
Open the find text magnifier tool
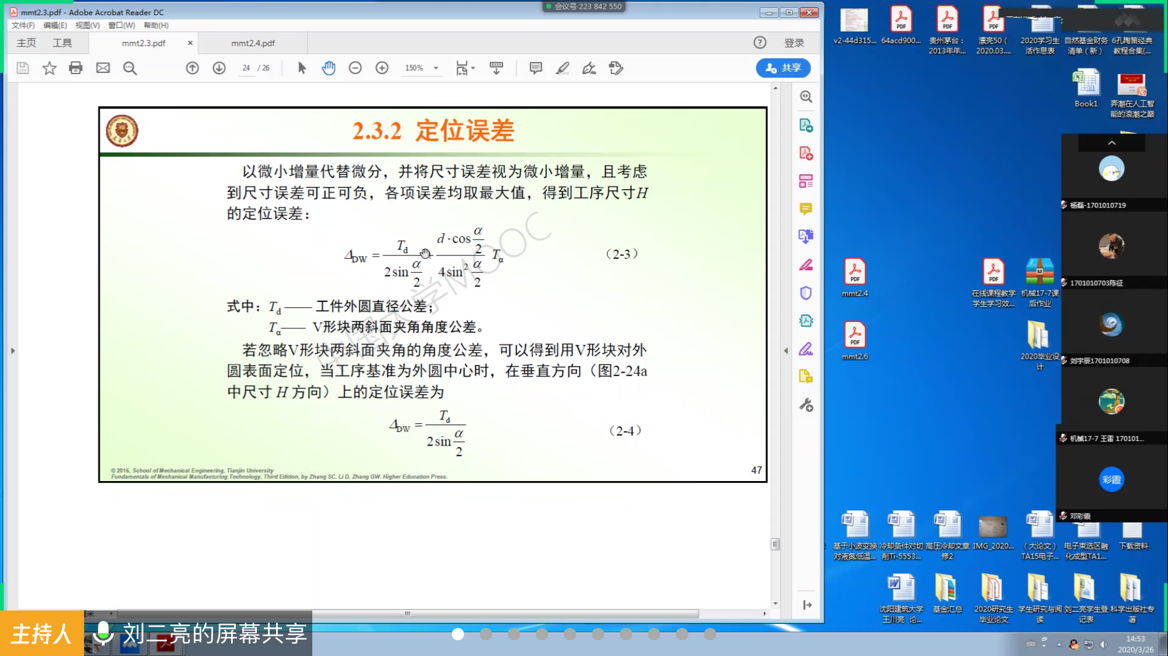point(130,68)
